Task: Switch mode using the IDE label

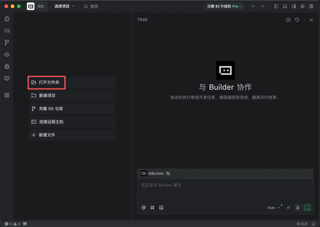Action: pos(41,6)
